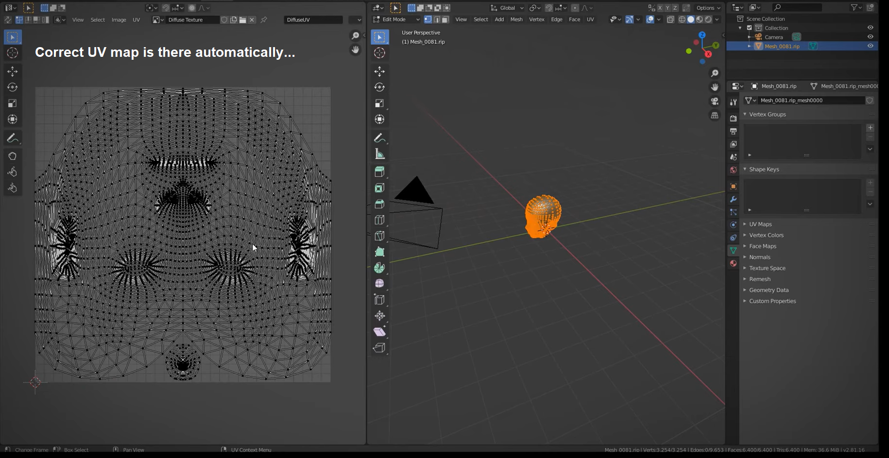The height and width of the screenshot is (458, 889).
Task: Open the Mesh menu in 3D viewport
Action: (x=516, y=19)
